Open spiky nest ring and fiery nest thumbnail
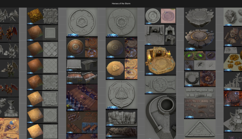242x139 pixels. click(x=200, y=79)
